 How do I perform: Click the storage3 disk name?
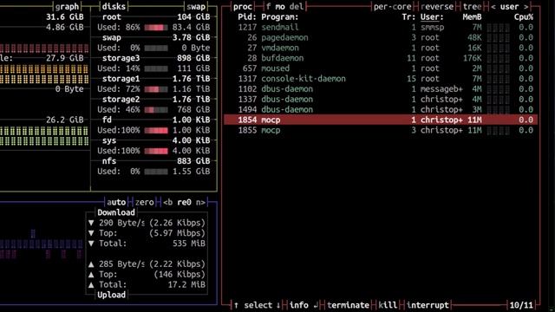pos(121,58)
